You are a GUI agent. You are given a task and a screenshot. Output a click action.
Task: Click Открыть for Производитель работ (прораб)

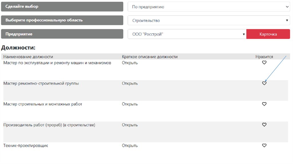click(x=130, y=125)
